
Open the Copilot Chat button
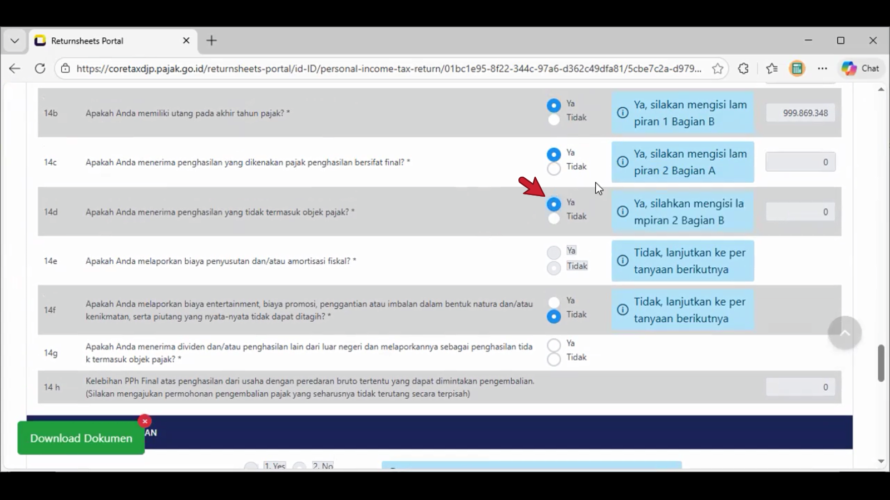click(860, 68)
